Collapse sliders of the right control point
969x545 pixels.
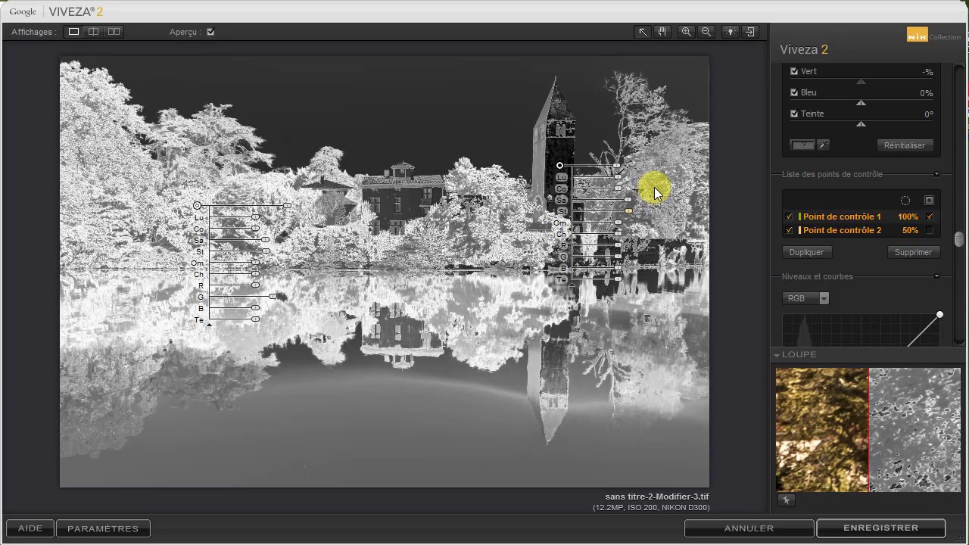tap(571, 285)
